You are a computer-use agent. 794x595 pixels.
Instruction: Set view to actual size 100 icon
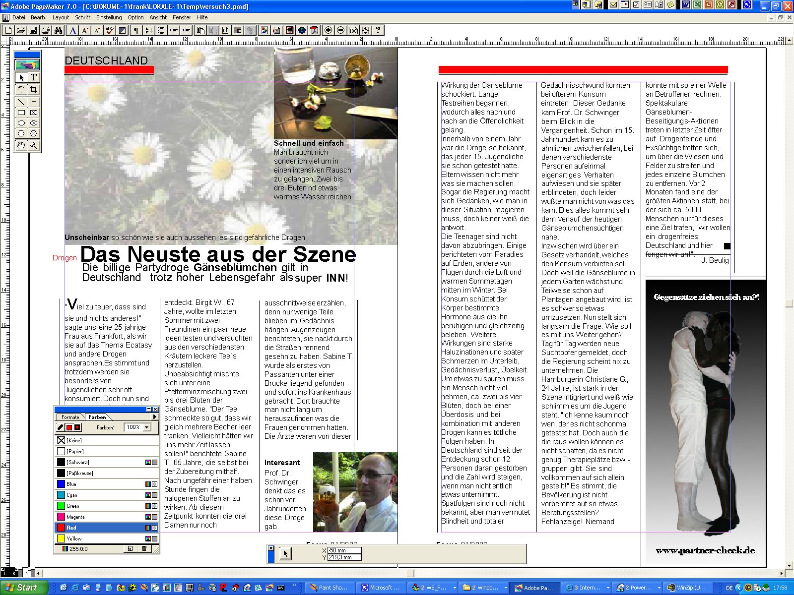point(353,30)
